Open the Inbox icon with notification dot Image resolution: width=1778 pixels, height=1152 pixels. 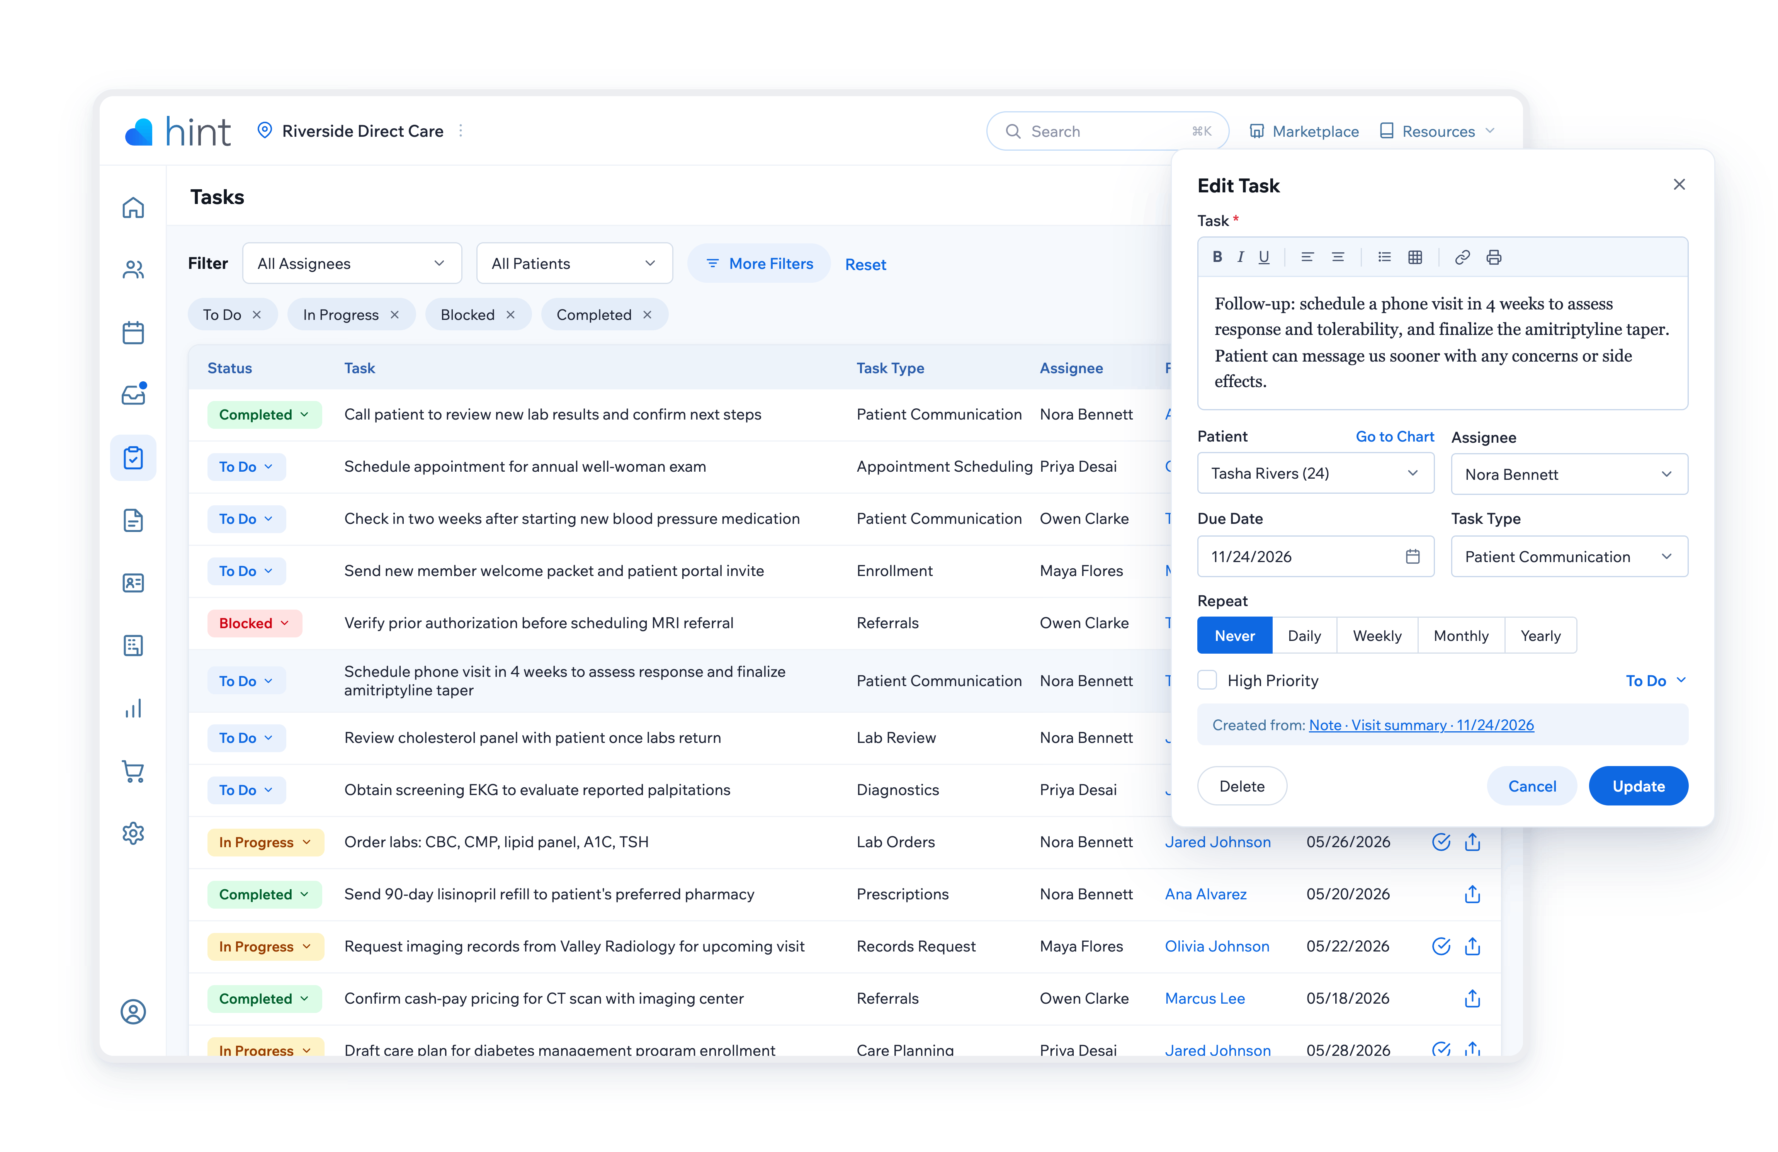pos(133,394)
